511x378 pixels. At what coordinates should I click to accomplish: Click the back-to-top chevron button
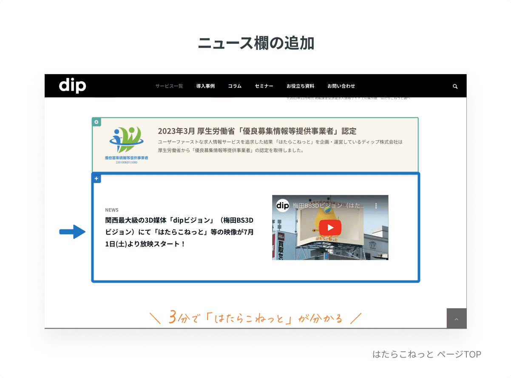pyautogui.click(x=457, y=318)
